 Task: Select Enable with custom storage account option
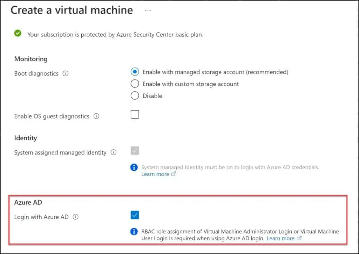(x=135, y=84)
